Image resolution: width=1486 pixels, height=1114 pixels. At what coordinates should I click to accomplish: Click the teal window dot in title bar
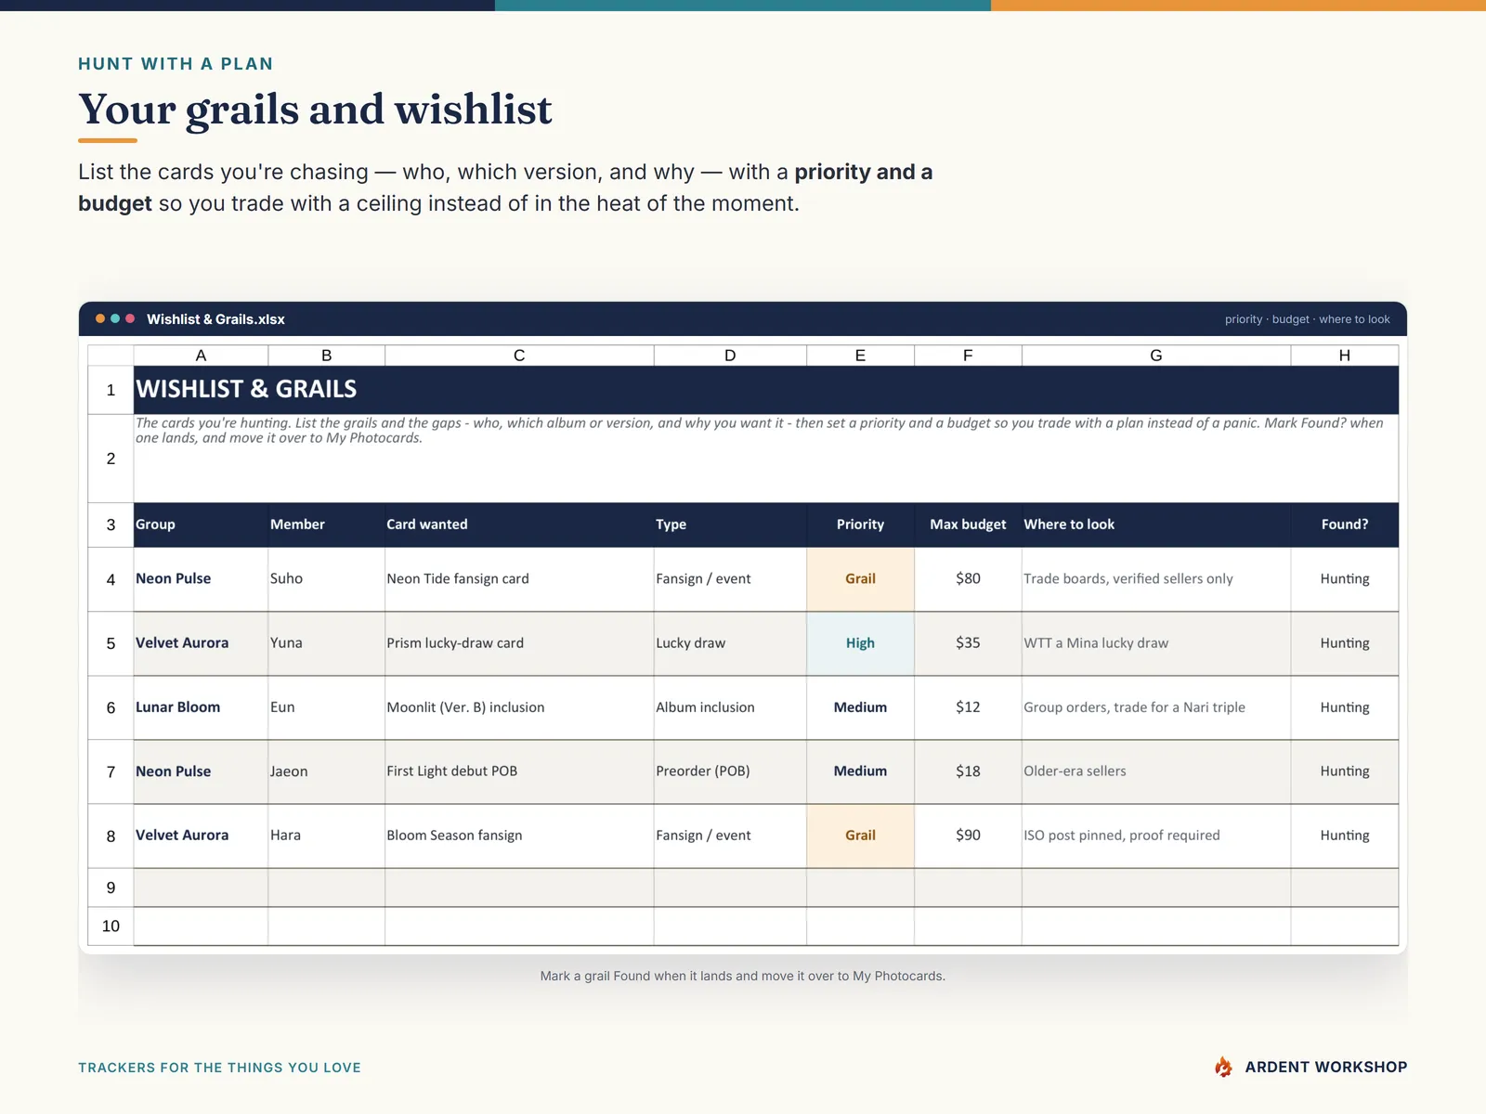point(115,318)
